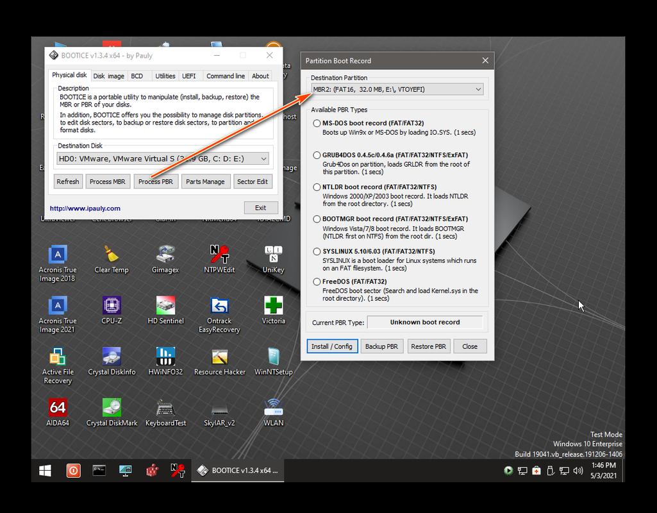Launch Clear Temp desktop shortcut

tap(112, 259)
